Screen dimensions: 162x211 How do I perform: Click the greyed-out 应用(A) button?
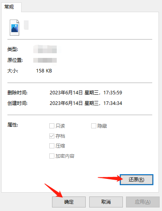(x=143, y=202)
